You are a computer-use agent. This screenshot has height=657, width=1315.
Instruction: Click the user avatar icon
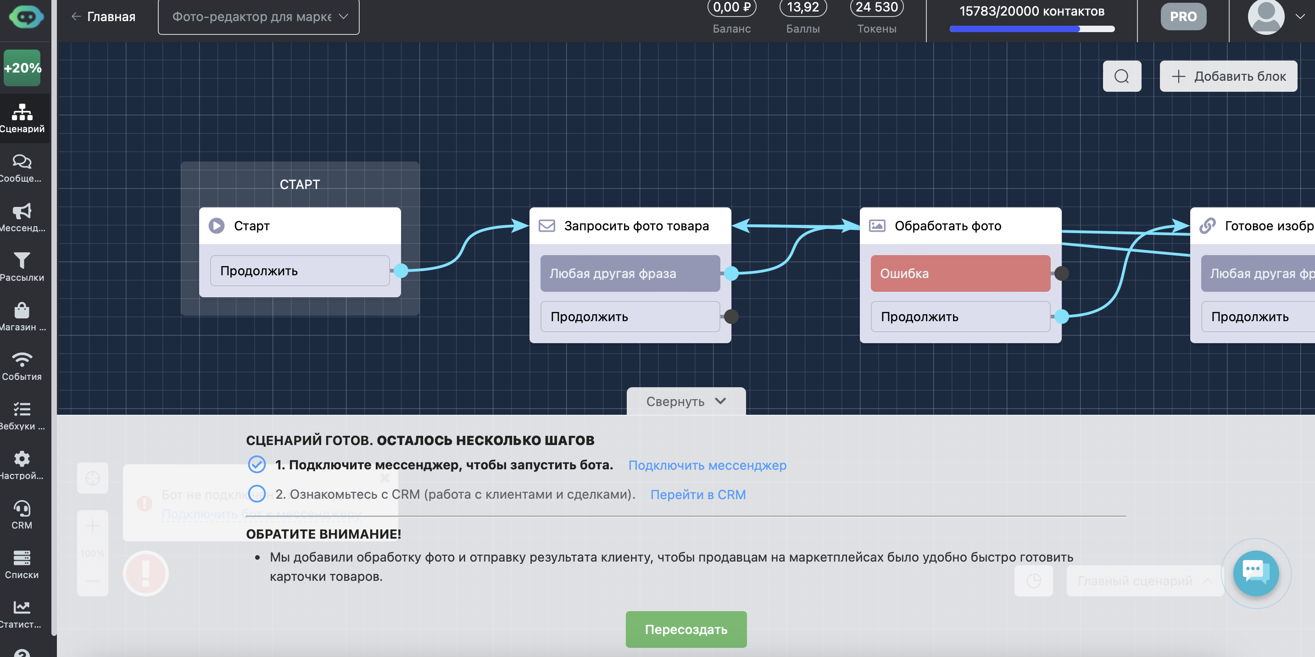1266,17
